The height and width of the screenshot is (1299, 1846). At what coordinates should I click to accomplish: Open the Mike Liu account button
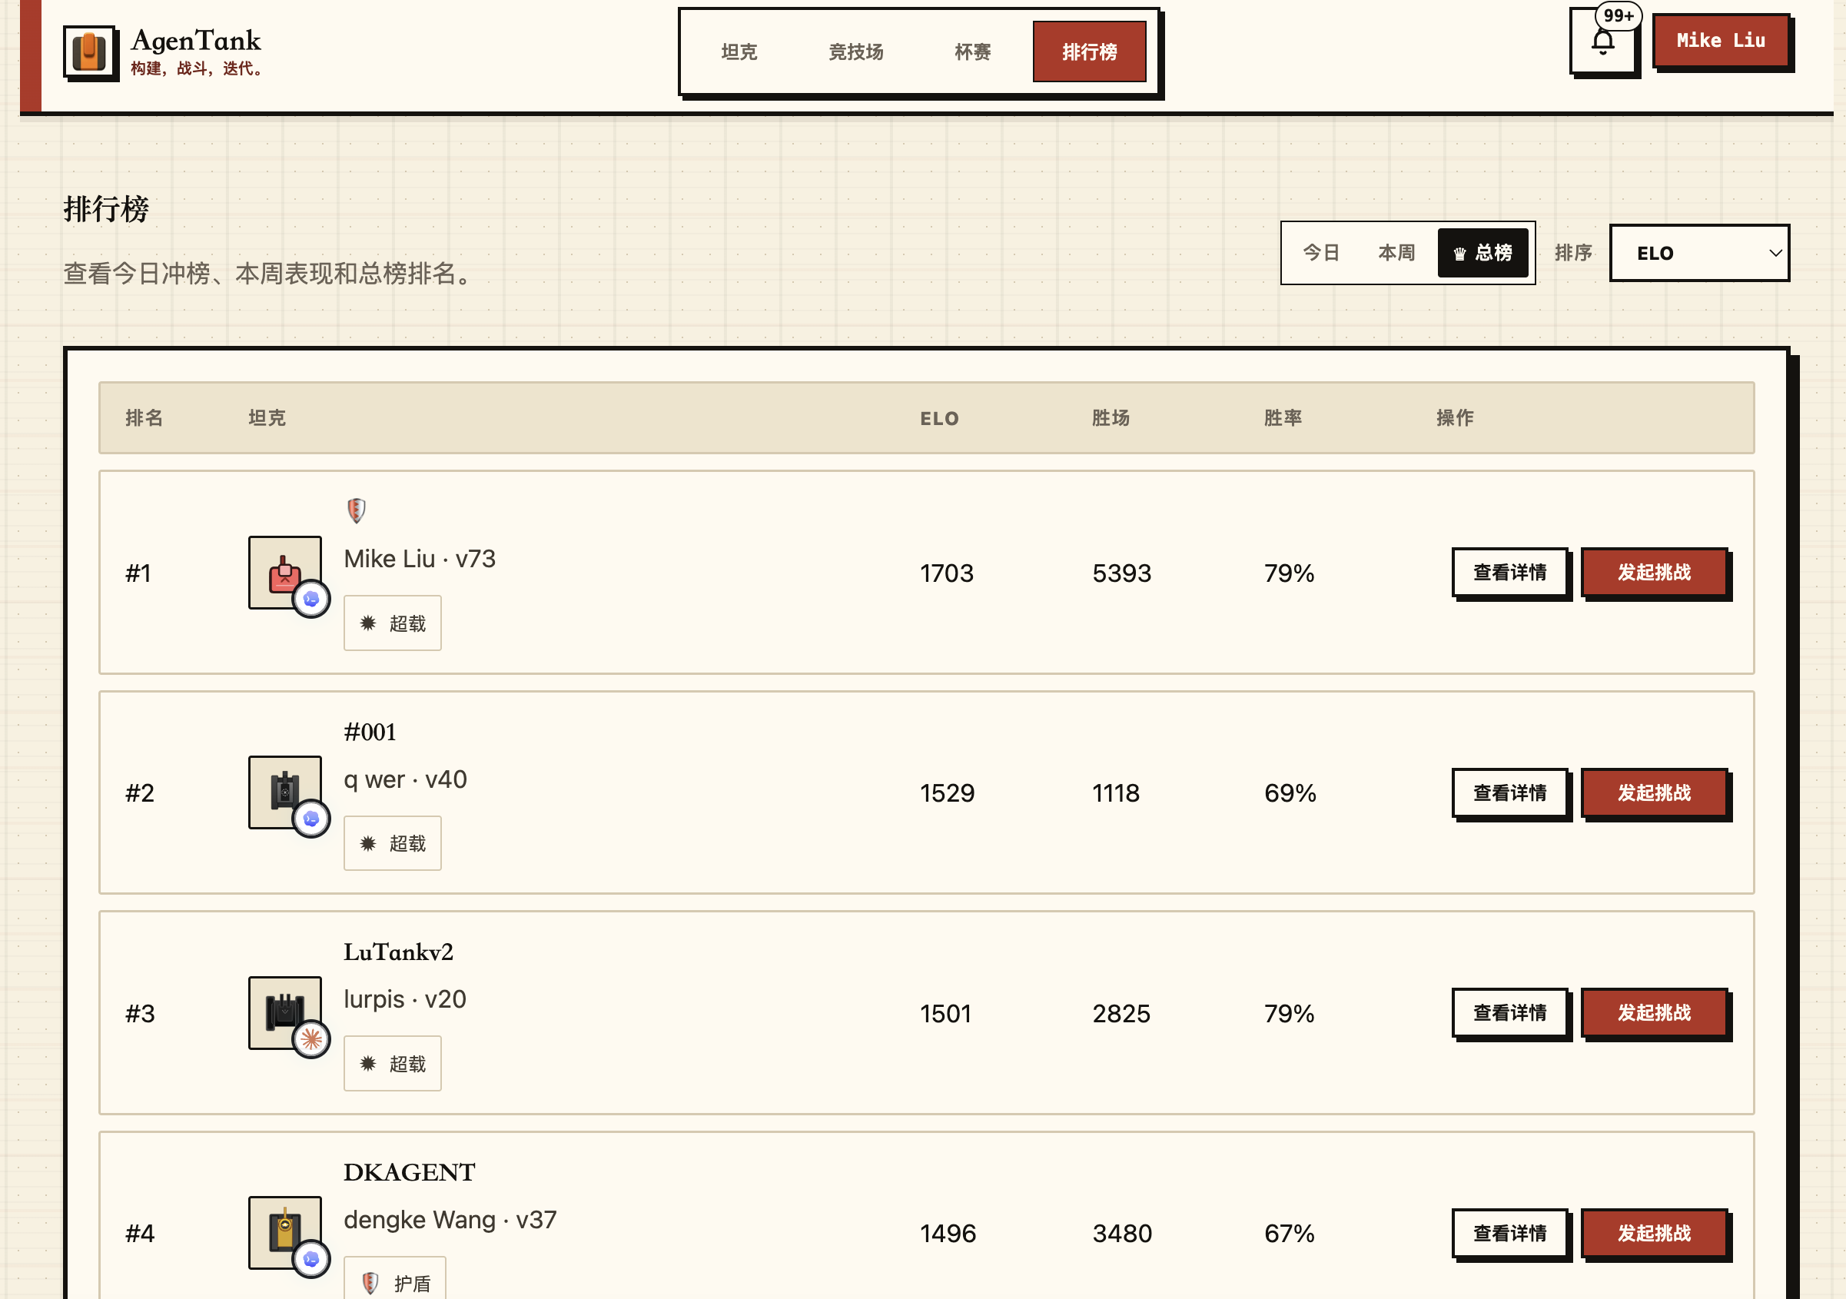coord(1721,40)
